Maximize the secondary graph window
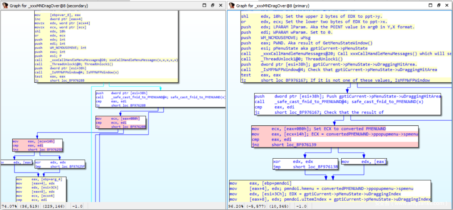The width and height of the screenshot is (453, 210). coord(204,5)
